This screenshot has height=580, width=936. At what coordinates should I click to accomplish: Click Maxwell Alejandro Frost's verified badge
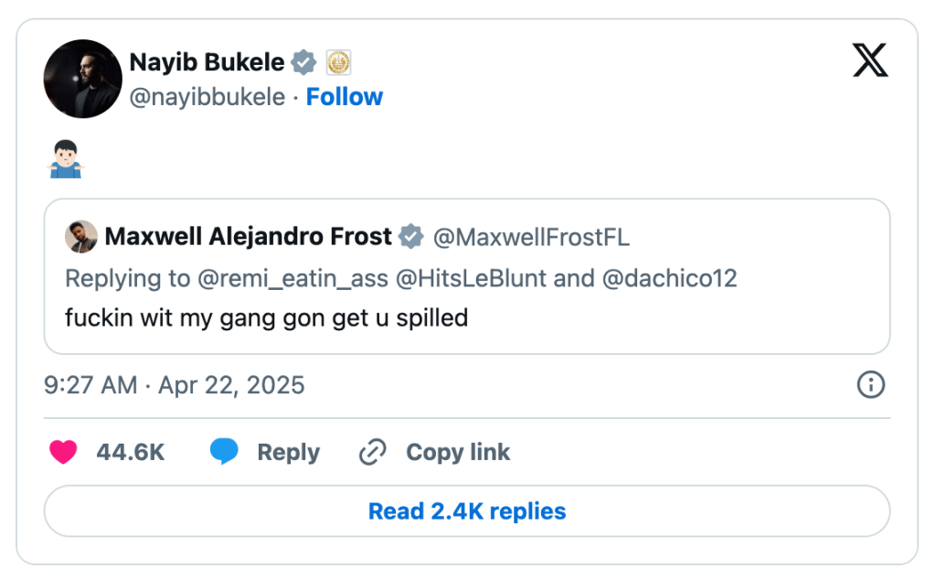click(411, 237)
